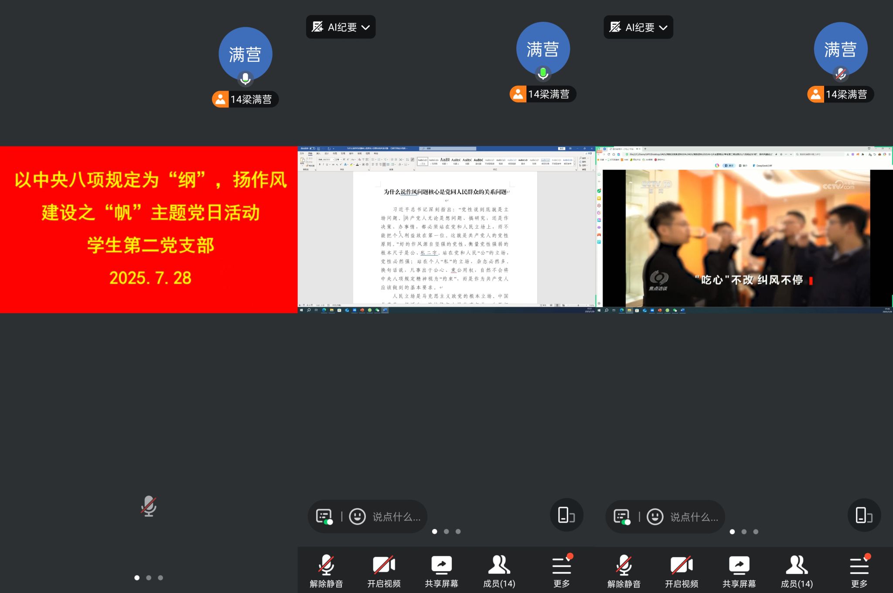Image resolution: width=893 pixels, height=593 pixels.
Task: Expand the AI纪要 dropdown above the Word document
Action: click(x=341, y=27)
